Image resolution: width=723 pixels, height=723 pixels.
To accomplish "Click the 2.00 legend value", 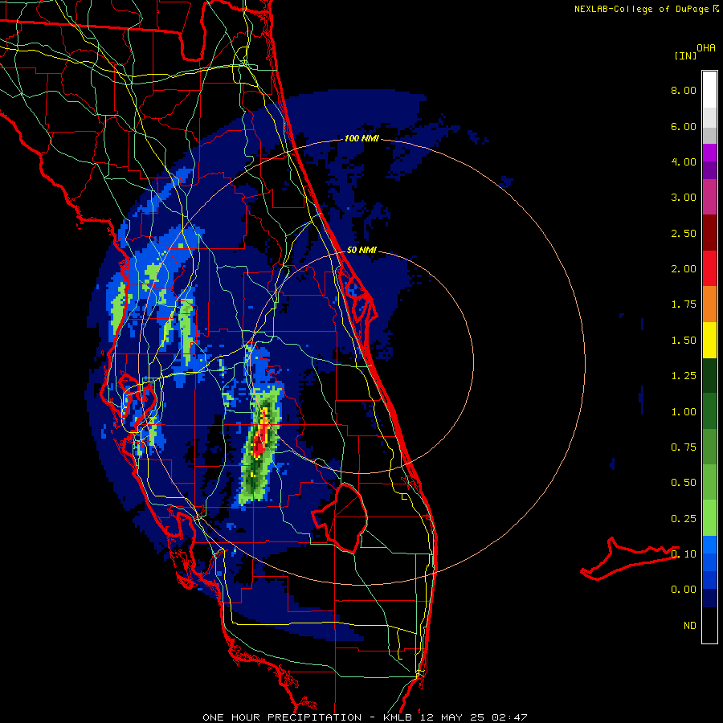I will tap(684, 269).
